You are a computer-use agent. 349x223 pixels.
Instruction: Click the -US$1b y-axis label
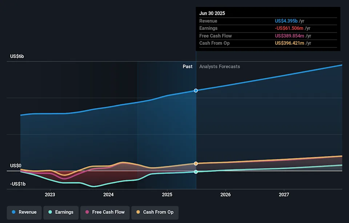18,184
